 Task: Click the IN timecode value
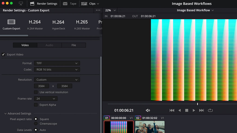(118, 16)
